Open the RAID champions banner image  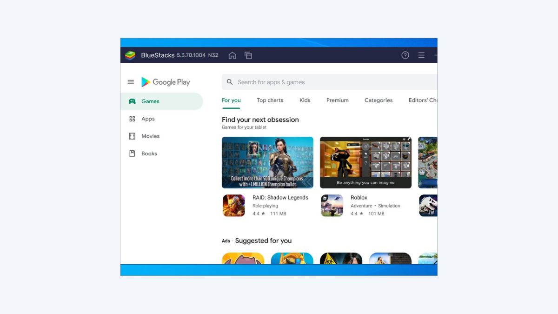267,162
